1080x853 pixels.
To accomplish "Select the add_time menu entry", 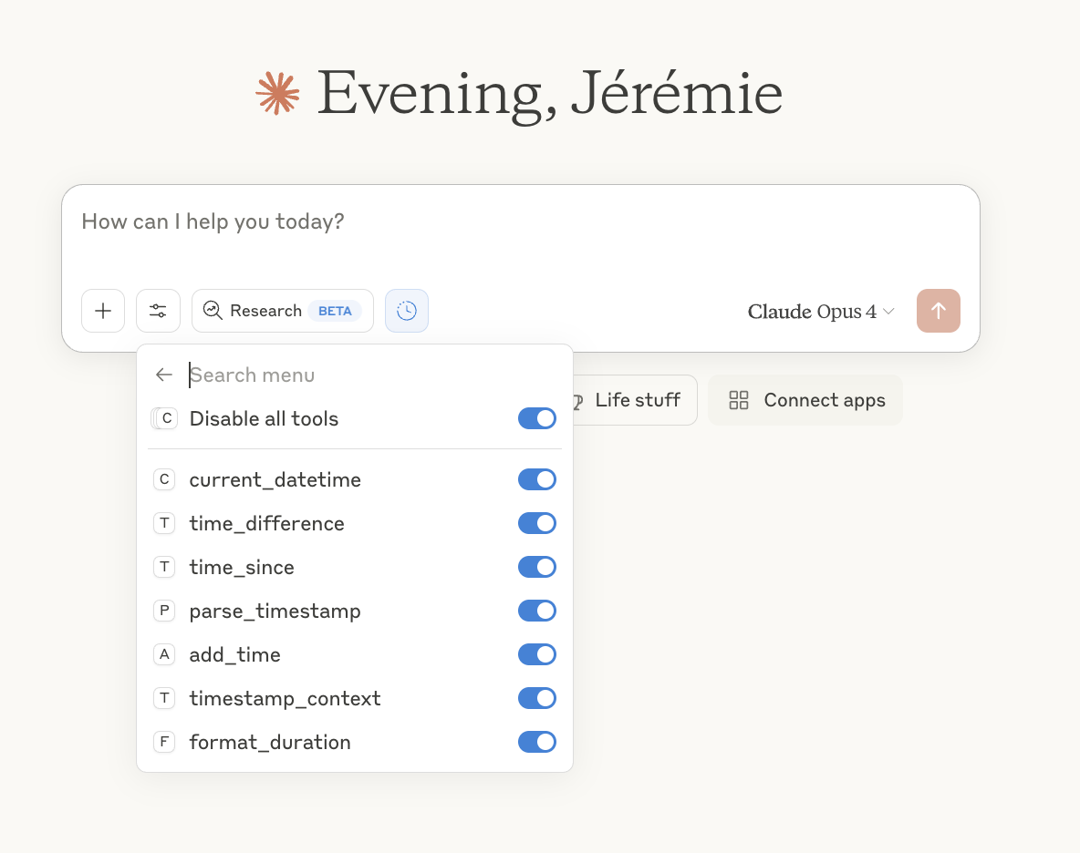I will [234, 654].
